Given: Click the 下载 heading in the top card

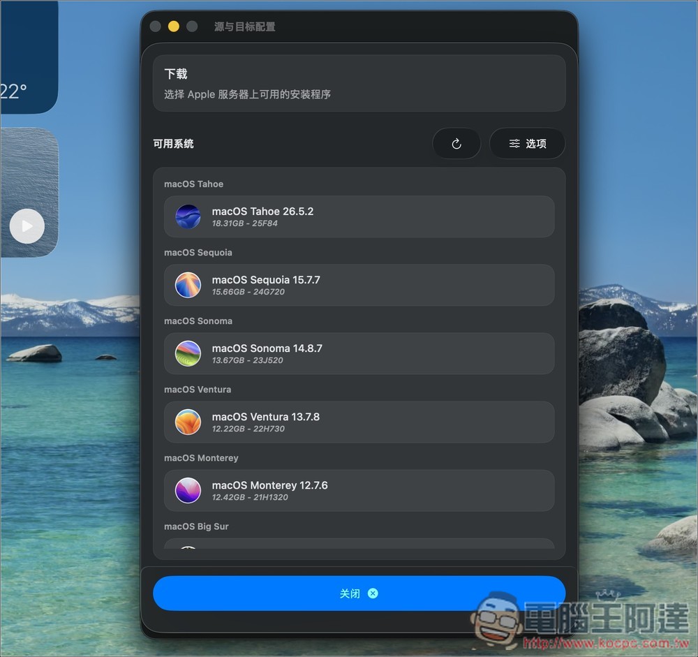Looking at the screenshot, I should coord(176,74).
